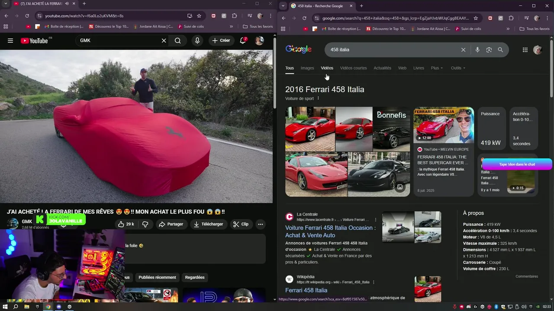Click the YouTube search magnifier button
554x311 pixels.
pyautogui.click(x=178, y=41)
